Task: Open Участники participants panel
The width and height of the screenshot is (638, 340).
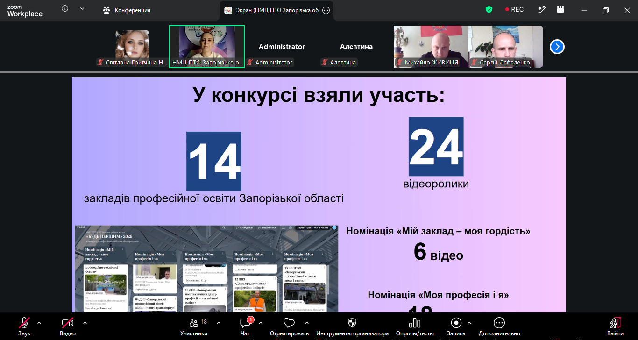Action: [x=194, y=326]
